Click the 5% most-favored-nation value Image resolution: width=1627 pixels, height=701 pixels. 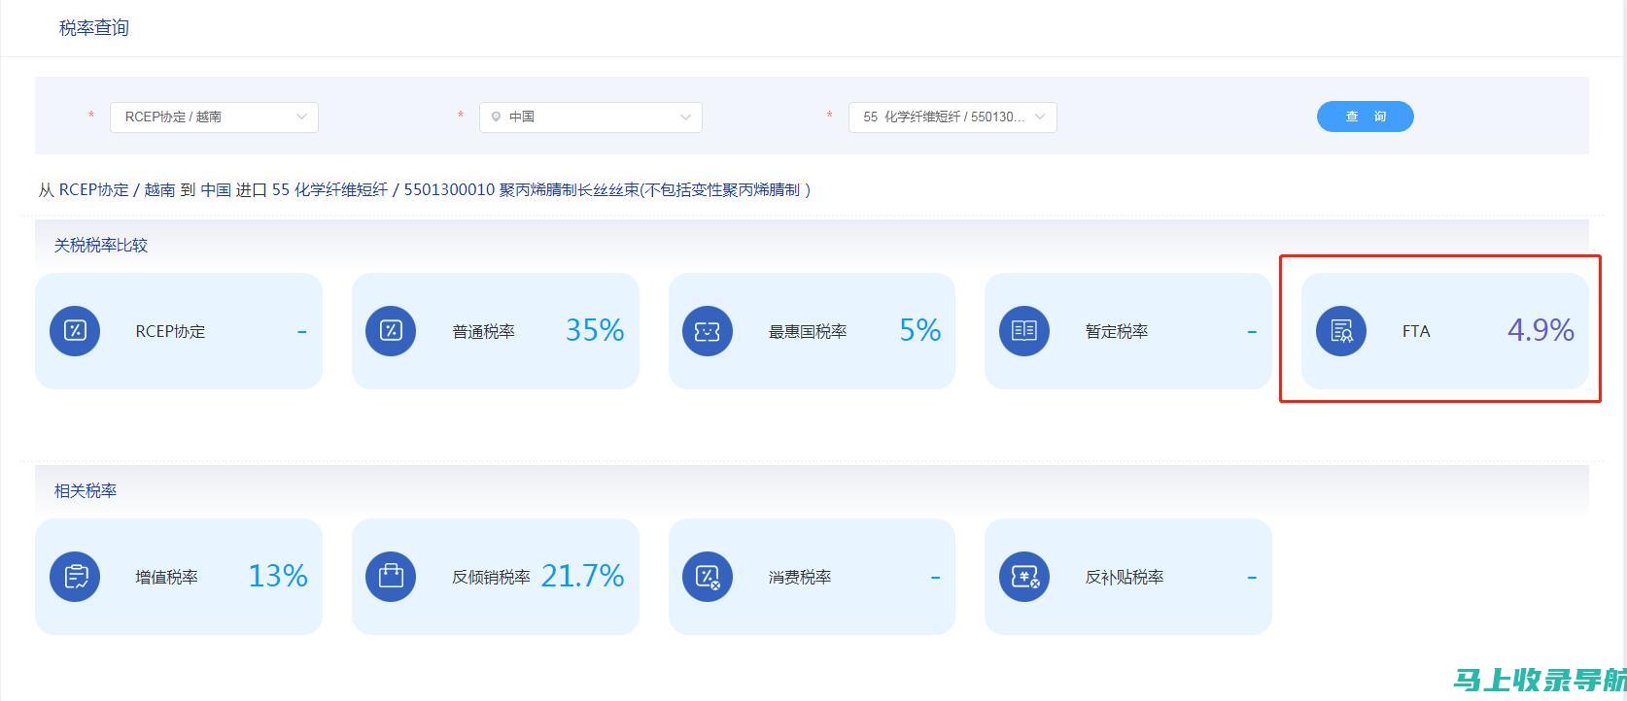[x=920, y=330]
